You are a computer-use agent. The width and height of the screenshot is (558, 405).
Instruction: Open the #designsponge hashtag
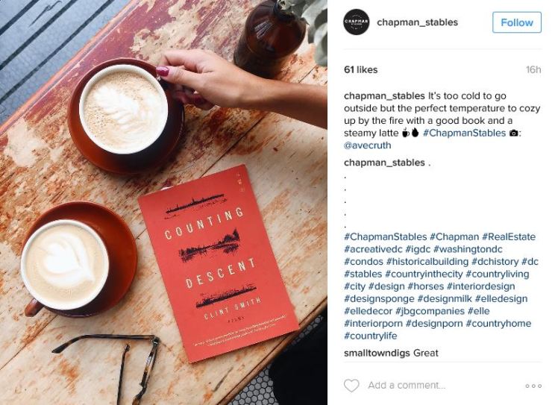tap(380, 298)
